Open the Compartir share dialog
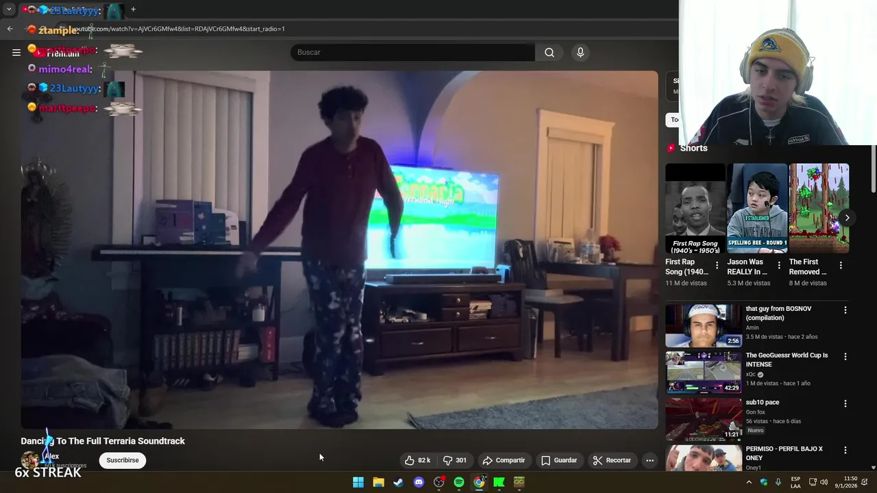This screenshot has height=493, width=877. (504, 460)
